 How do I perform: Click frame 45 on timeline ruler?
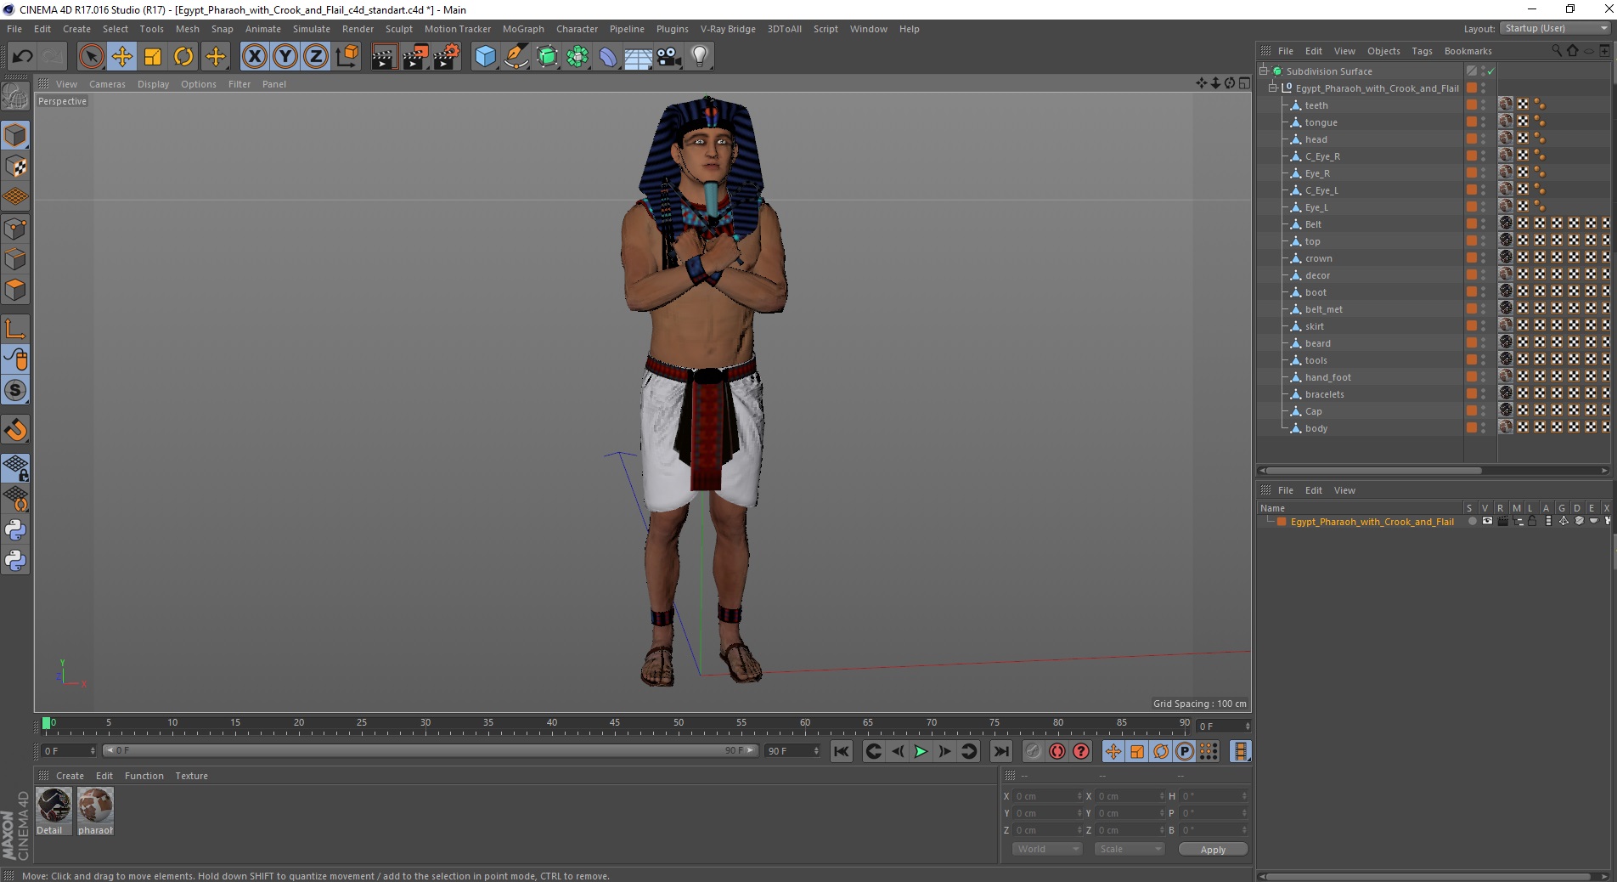point(615,724)
